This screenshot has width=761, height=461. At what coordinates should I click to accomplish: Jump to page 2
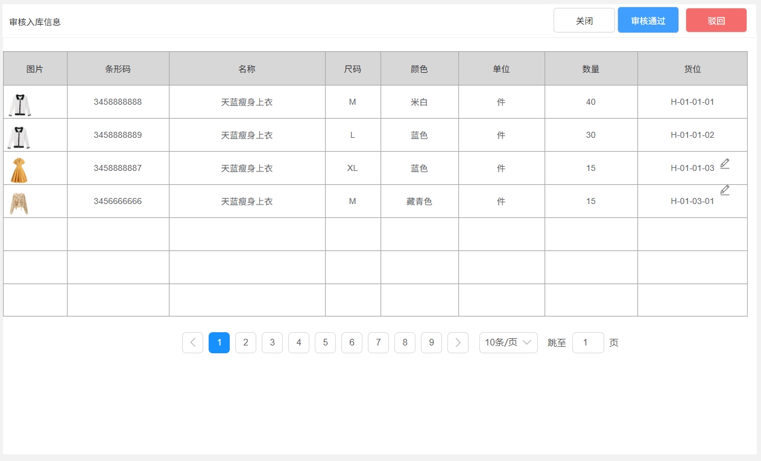(x=245, y=342)
